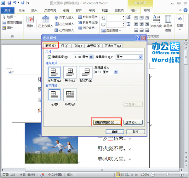The height and width of the screenshot is (178, 189).
Task: Click Properties (属性) in table group
Action: (x=8, y=28)
